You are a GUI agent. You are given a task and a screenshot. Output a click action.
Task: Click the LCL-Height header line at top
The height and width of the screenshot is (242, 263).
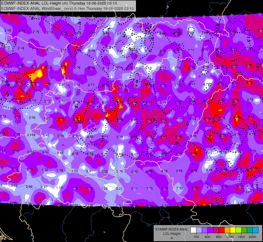(59, 3)
